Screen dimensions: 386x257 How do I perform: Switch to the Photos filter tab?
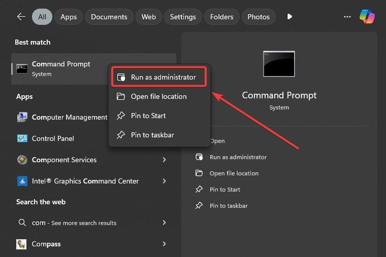[259, 17]
